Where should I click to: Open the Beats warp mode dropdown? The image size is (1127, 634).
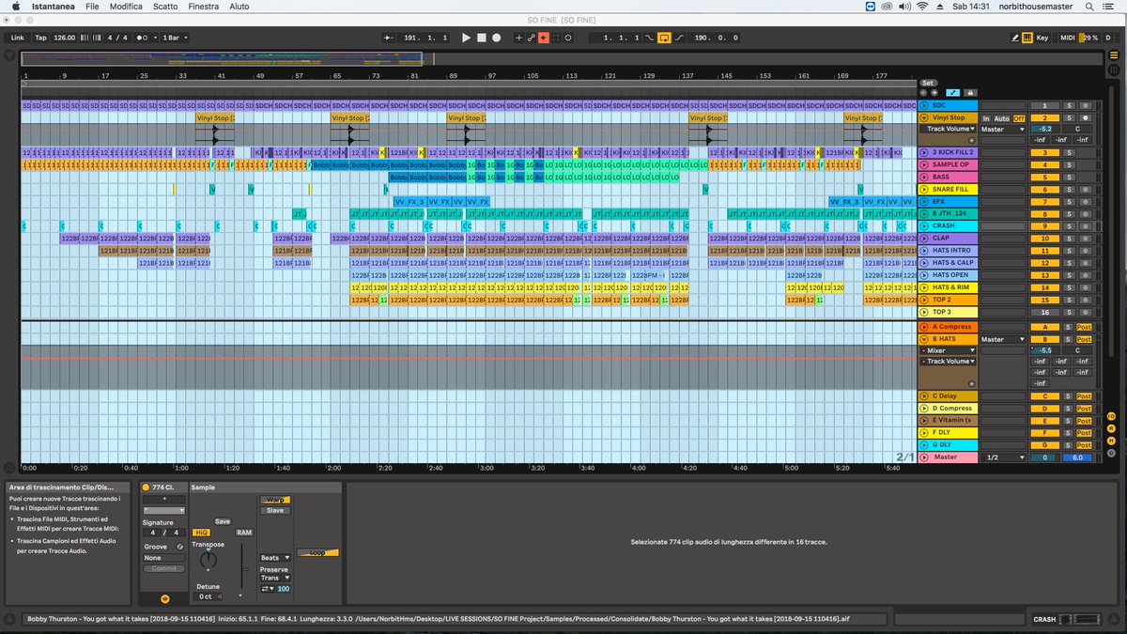tap(273, 558)
